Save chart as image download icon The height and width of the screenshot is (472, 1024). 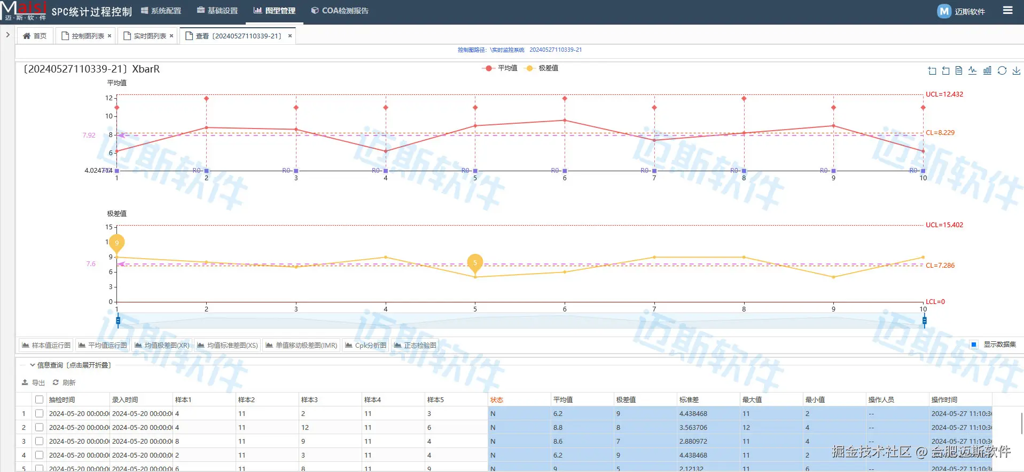click(x=1016, y=70)
